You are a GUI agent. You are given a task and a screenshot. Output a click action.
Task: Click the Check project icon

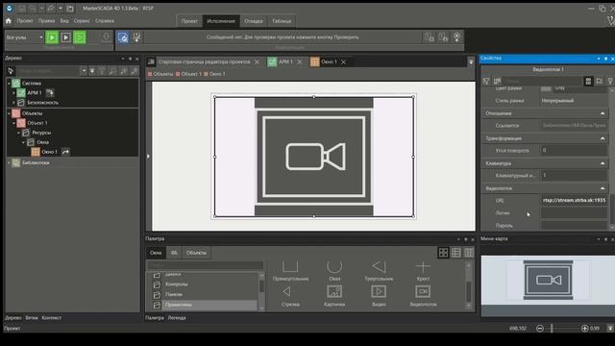click(123, 37)
